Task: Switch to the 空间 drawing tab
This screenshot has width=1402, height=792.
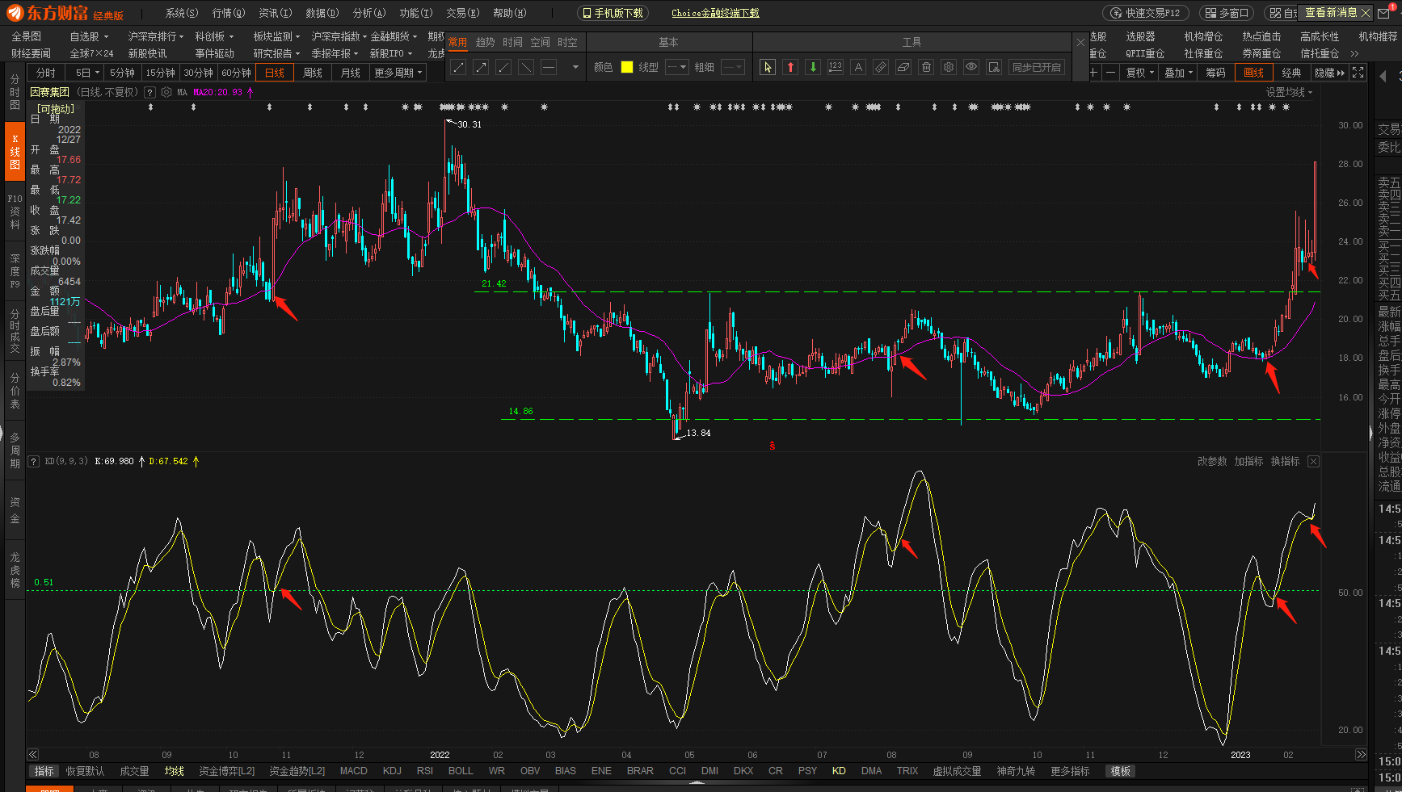Action: tap(540, 42)
